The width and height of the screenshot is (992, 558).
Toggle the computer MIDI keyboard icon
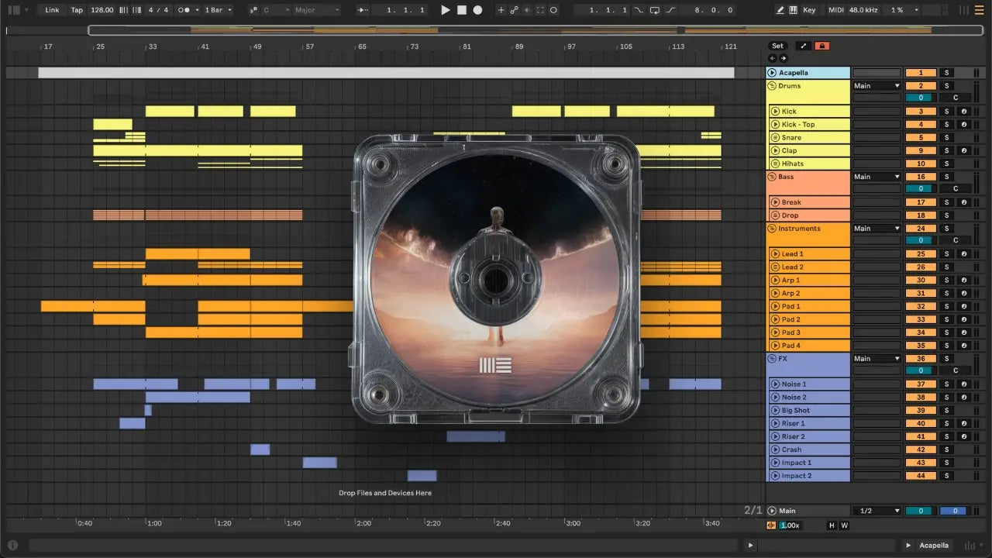(793, 10)
